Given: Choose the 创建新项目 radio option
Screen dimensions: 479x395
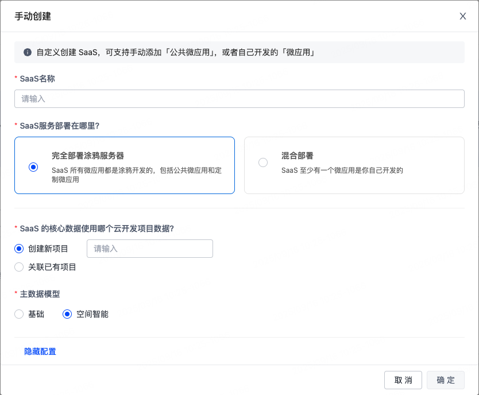Looking at the screenshot, I should point(19,249).
